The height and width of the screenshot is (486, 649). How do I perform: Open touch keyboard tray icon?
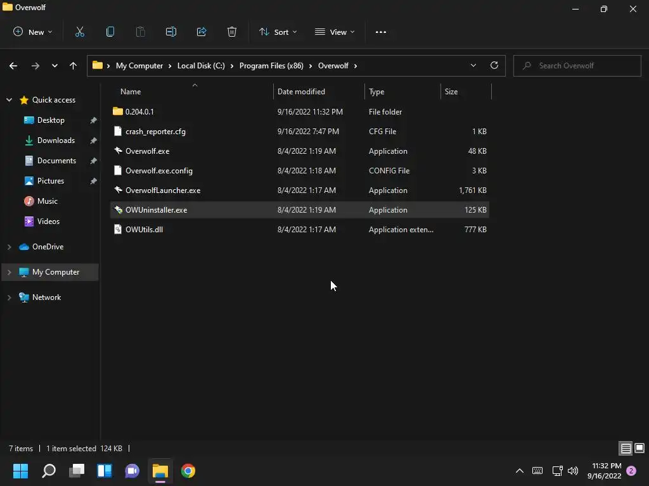pyautogui.click(x=537, y=471)
